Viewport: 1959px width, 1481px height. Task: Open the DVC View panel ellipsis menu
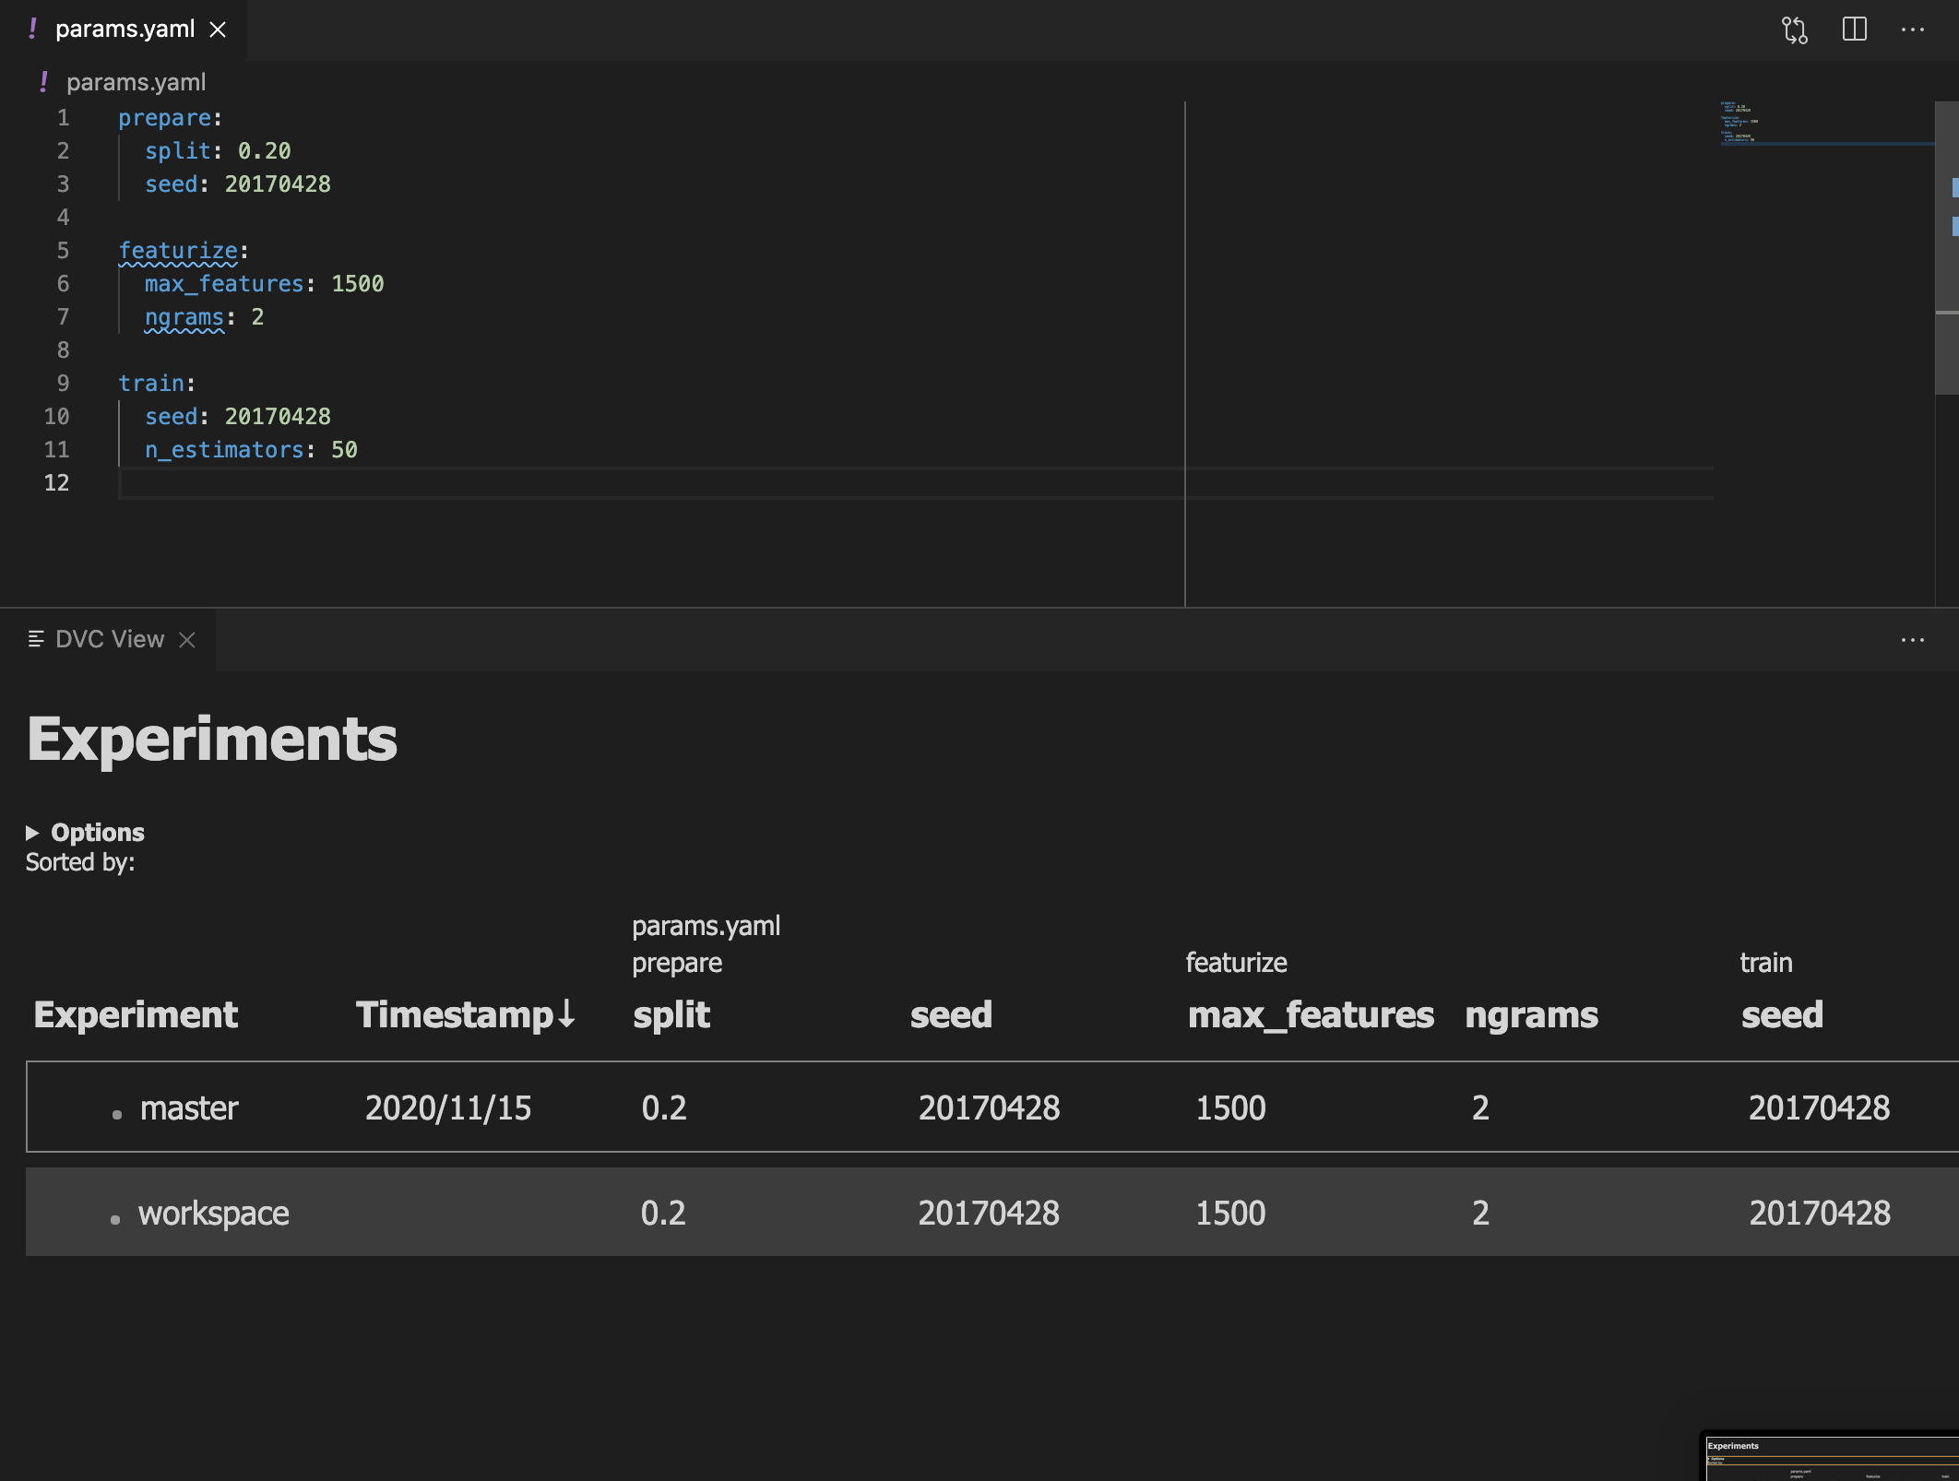pos(1915,640)
